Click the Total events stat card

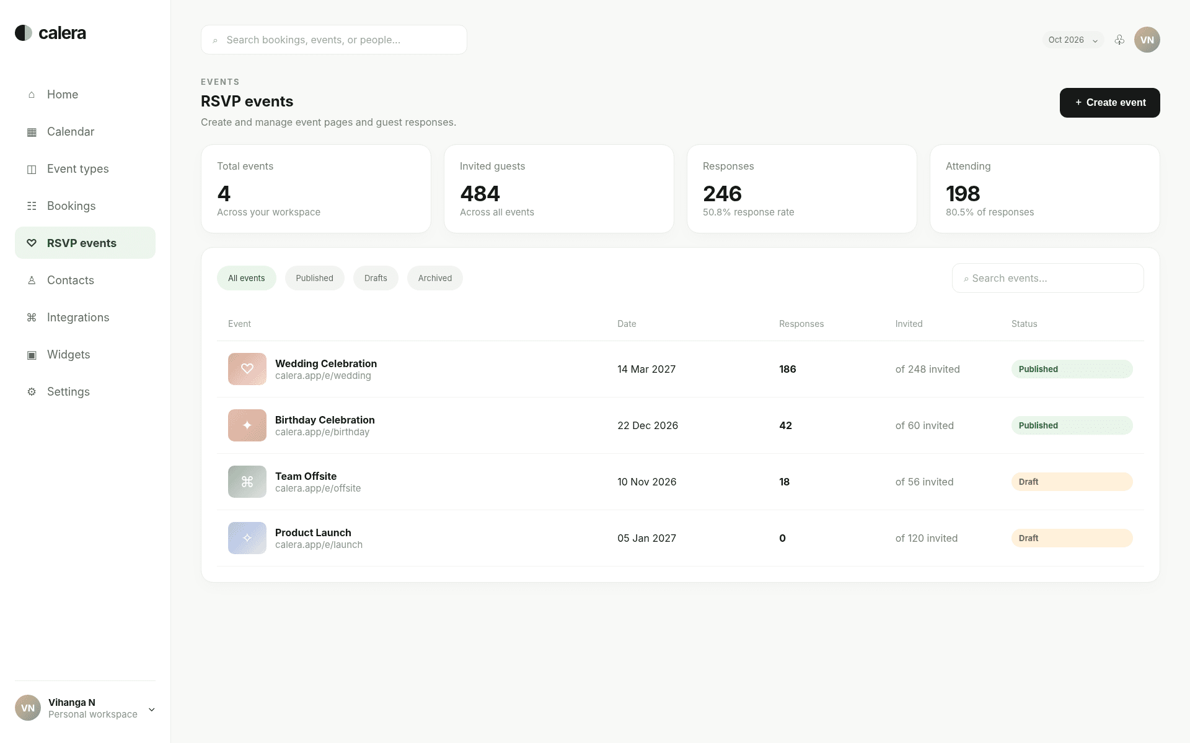click(315, 189)
